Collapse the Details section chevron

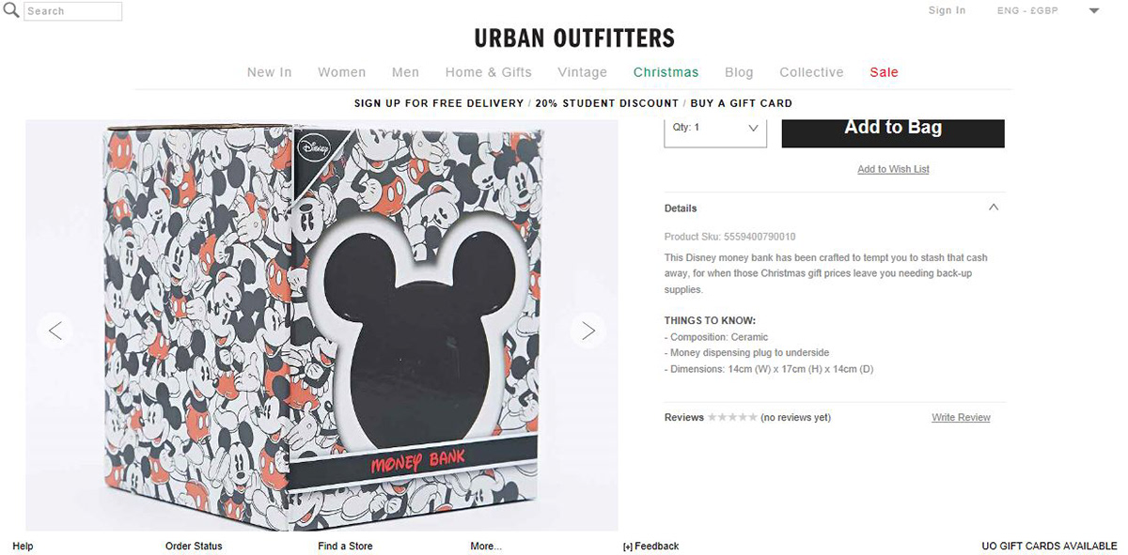coord(994,208)
